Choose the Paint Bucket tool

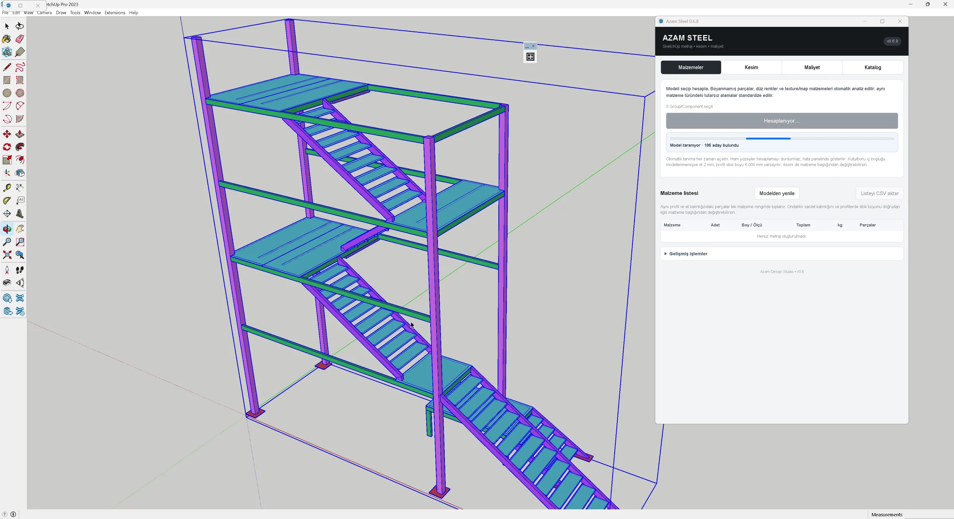pyautogui.click(x=7, y=39)
